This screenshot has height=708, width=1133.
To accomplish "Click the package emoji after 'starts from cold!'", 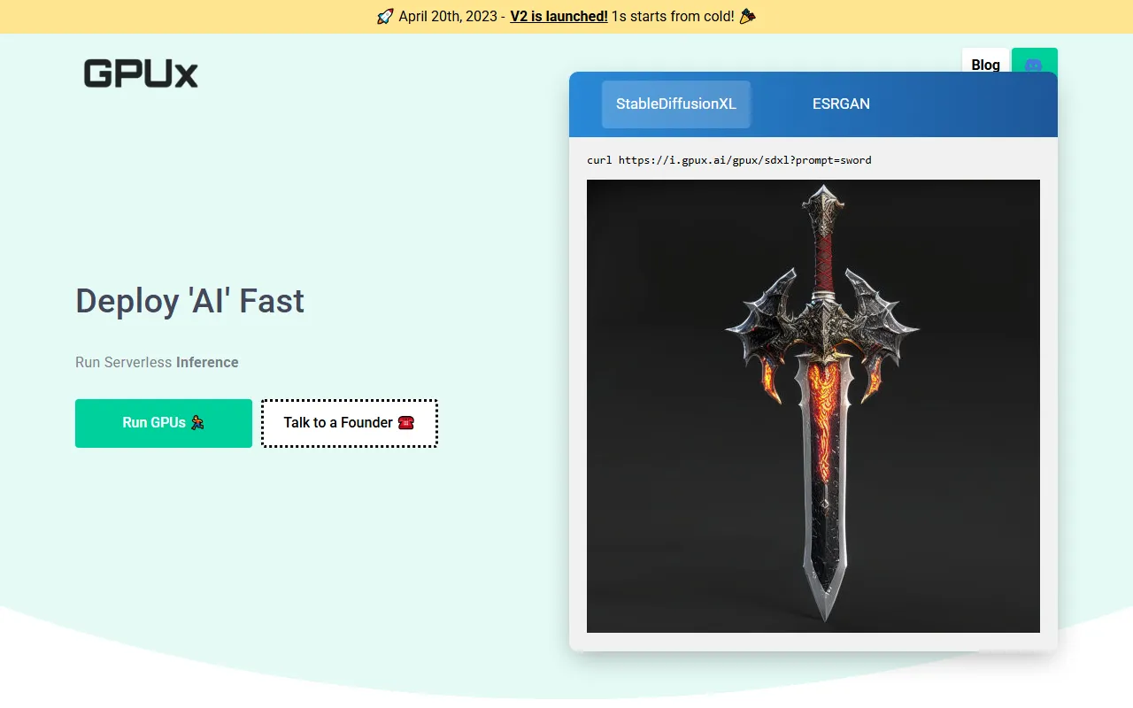I will point(746,16).
